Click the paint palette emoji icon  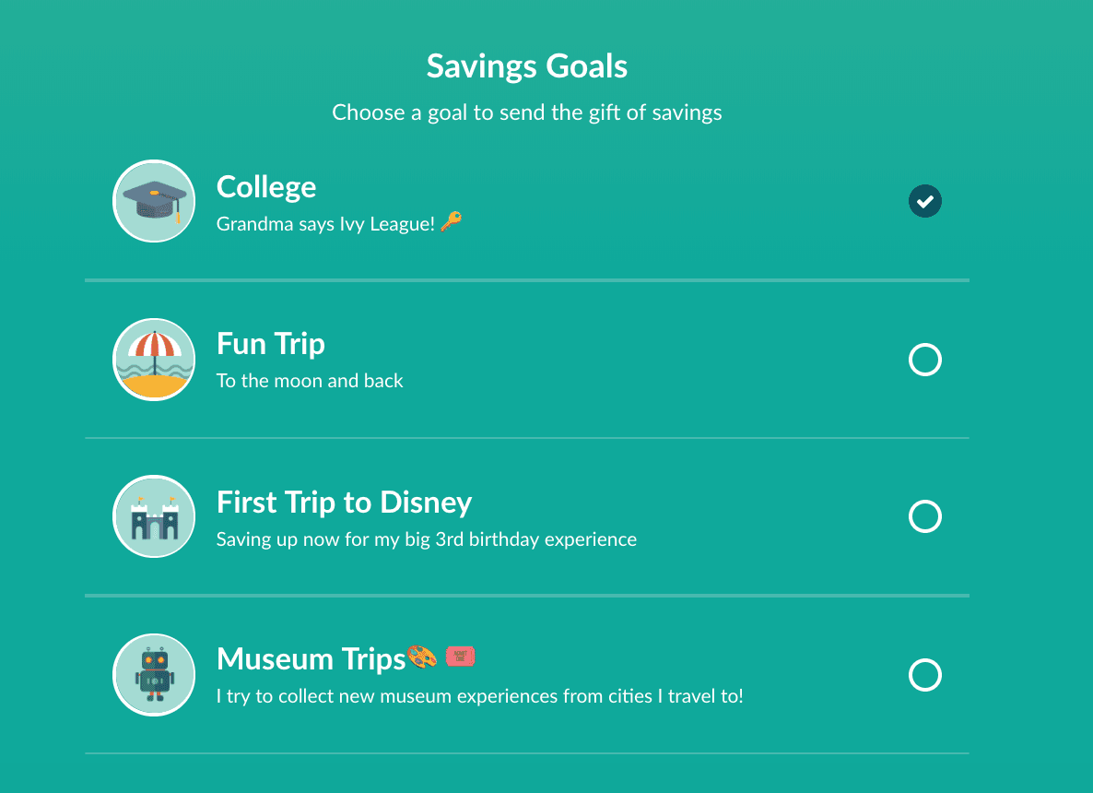422,658
